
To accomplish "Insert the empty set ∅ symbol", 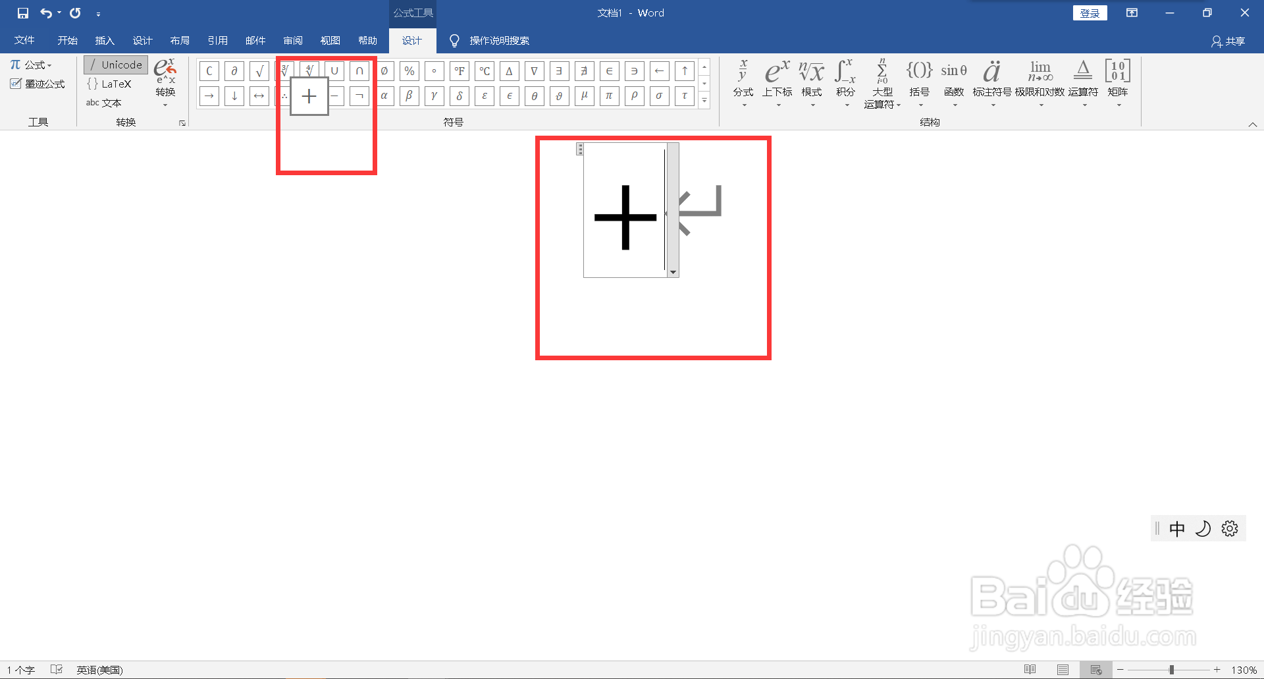I will (384, 71).
